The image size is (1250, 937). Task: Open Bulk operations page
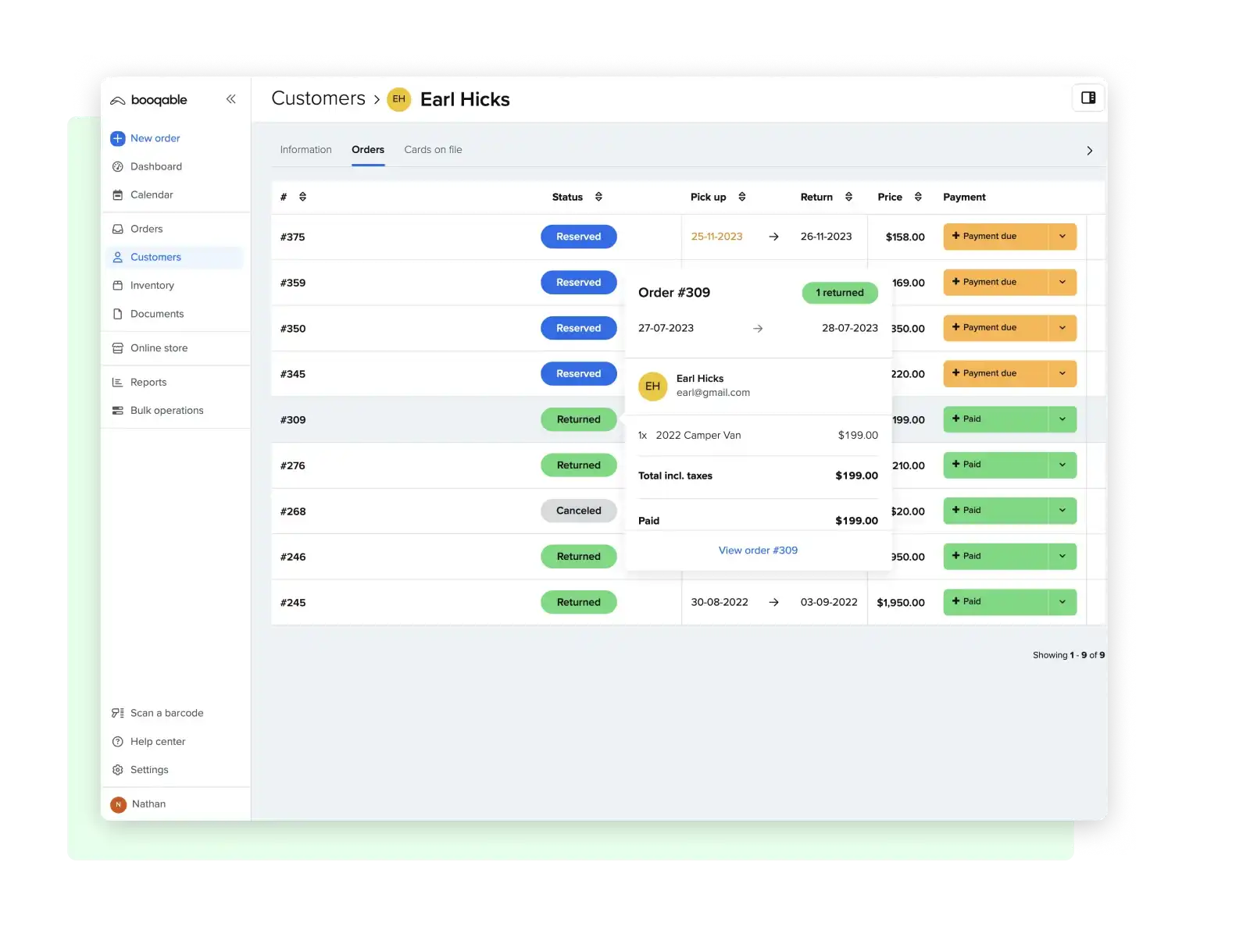click(x=166, y=411)
